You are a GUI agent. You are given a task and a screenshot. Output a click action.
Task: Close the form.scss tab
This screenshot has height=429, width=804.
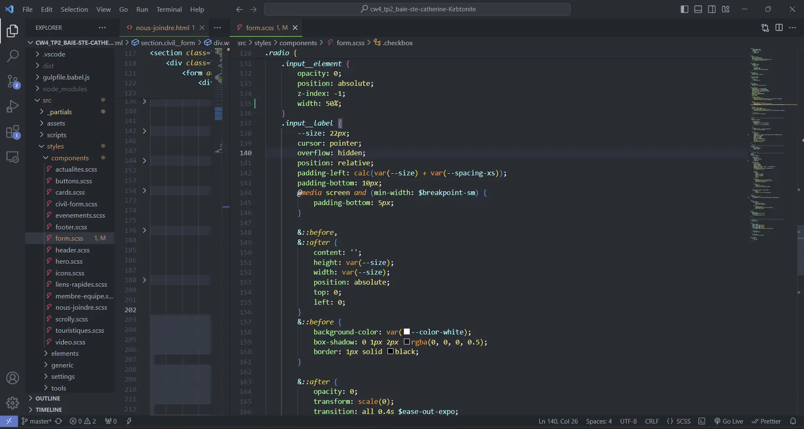(x=295, y=28)
